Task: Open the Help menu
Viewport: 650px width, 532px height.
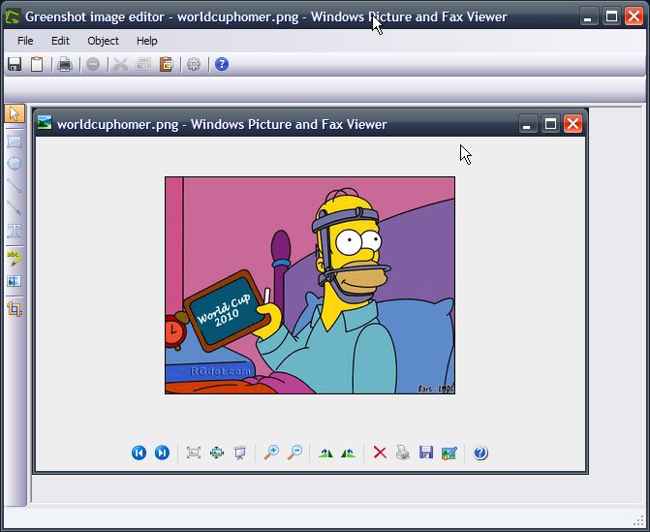Action: 146,41
